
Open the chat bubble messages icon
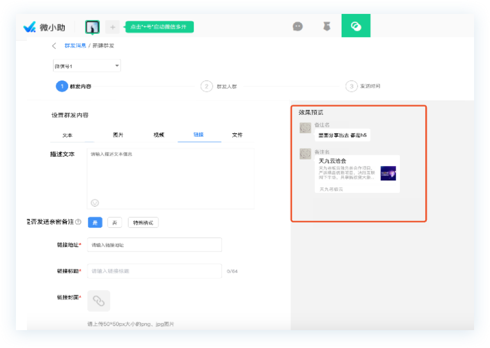[x=298, y=26]
